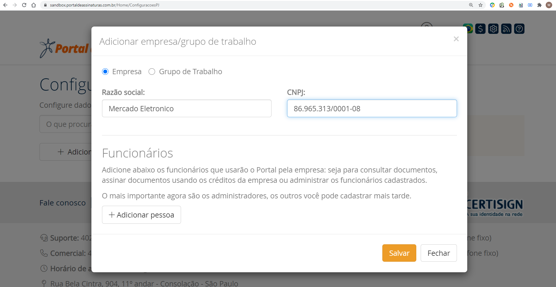This screenshot has width=556, height=287.
Task: Go to the browser home page icon
Action: [34, 5]
